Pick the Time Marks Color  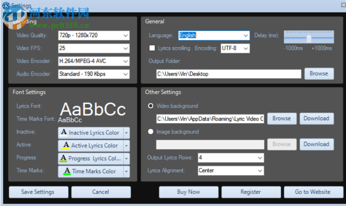(x=91, y=171)
